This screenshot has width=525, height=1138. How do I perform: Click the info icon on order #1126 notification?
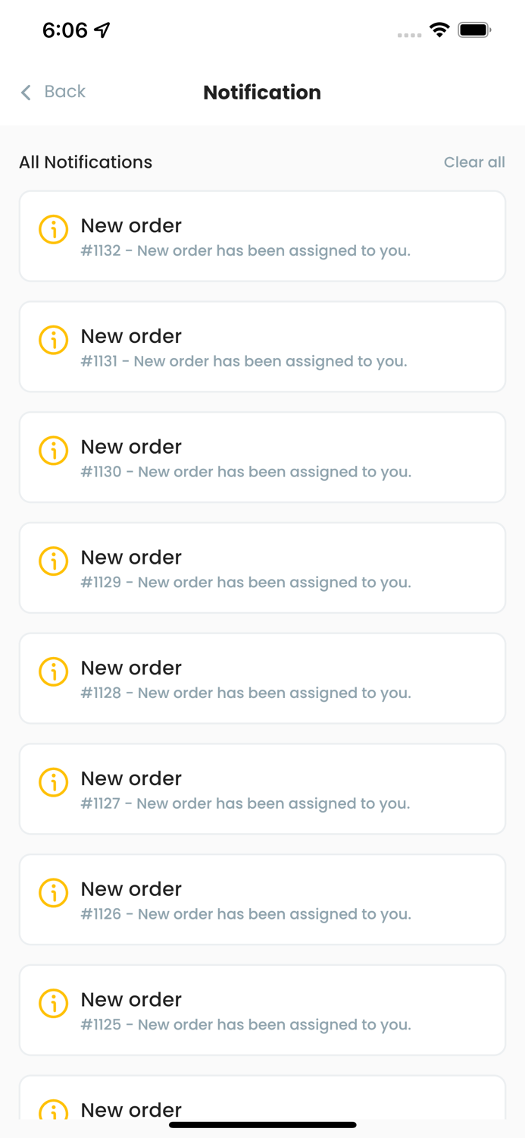coord(53,893)
